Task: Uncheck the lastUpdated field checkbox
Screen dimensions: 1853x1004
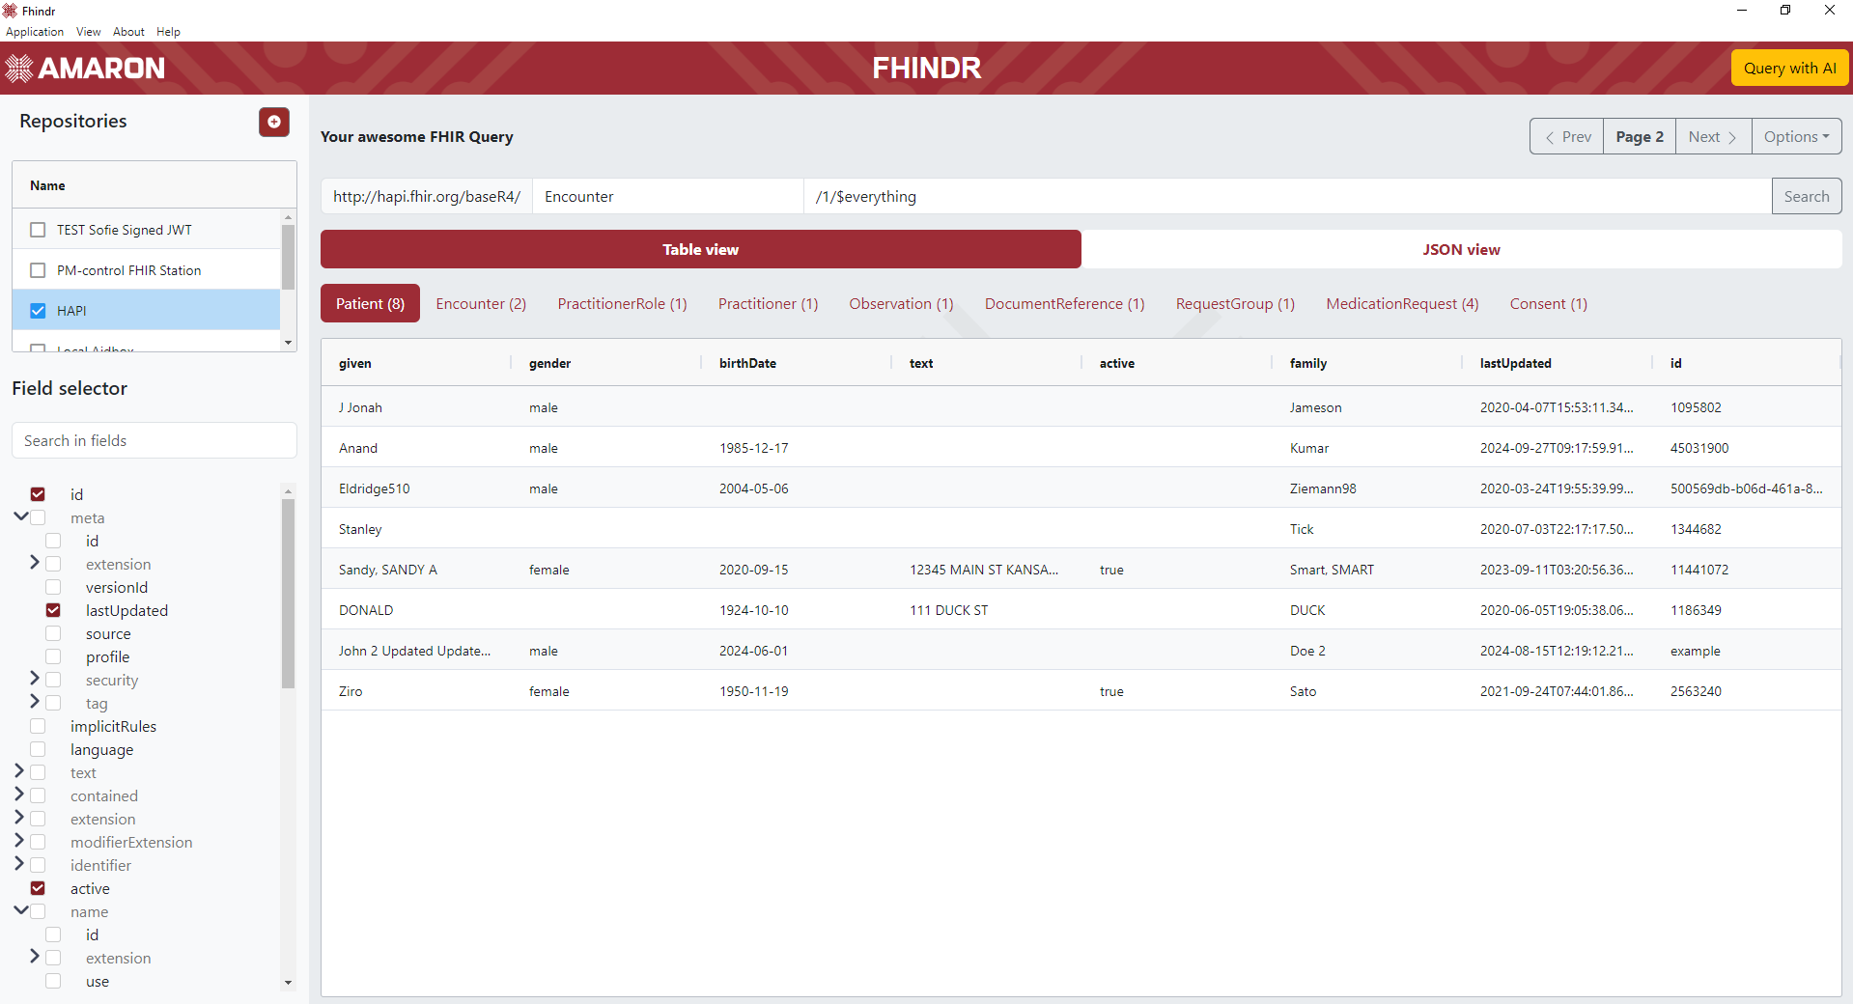Action: [x=53, y=610]
